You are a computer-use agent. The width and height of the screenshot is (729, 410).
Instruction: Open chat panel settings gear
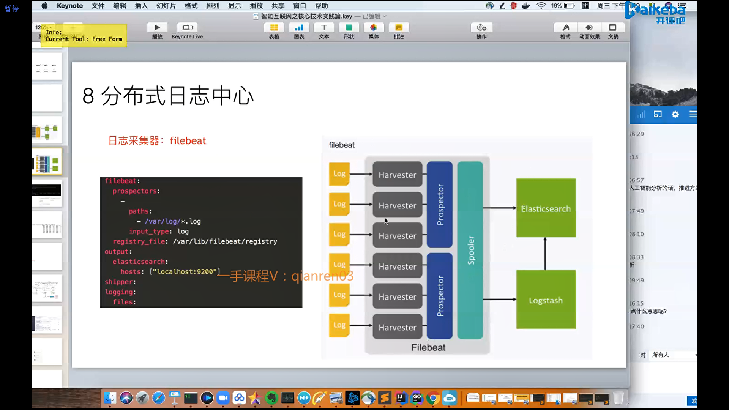(675, 114)
